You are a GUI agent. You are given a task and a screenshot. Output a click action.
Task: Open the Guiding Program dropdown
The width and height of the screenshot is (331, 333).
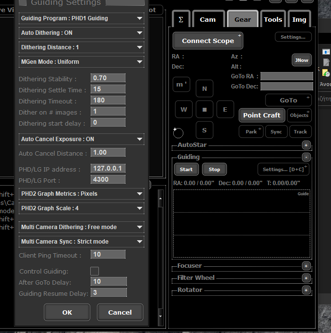(82, 18)
